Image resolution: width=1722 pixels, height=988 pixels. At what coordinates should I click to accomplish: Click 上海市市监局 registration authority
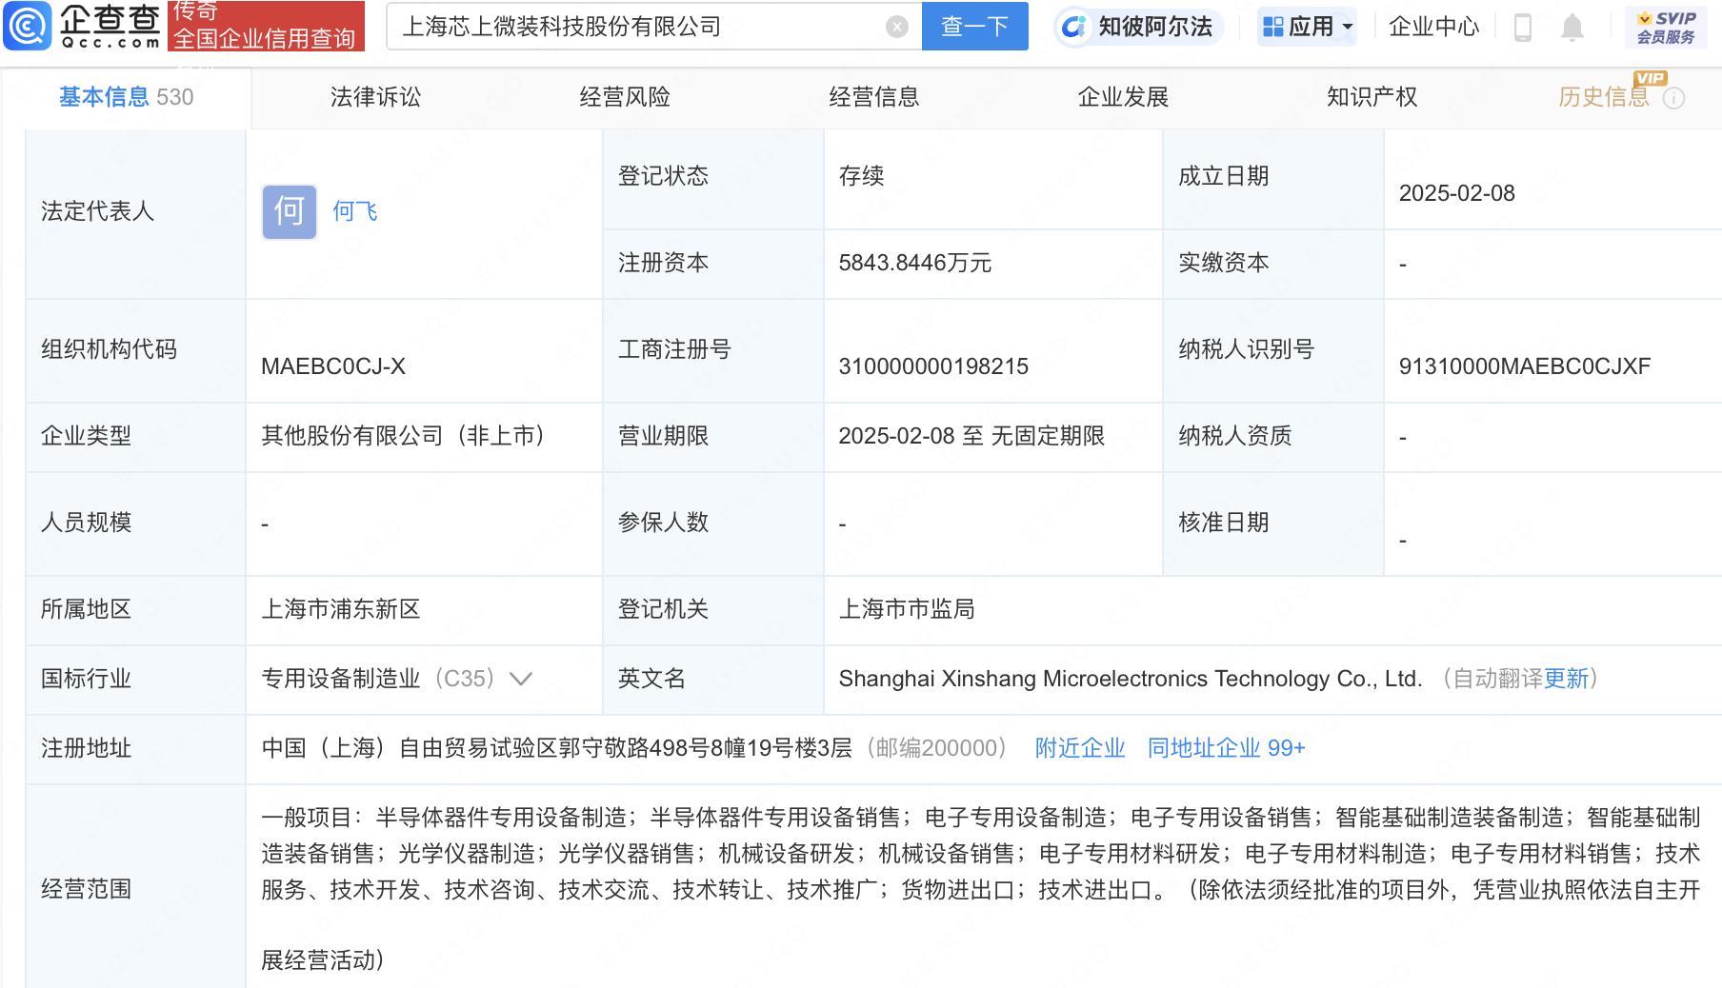coord(907,609)
